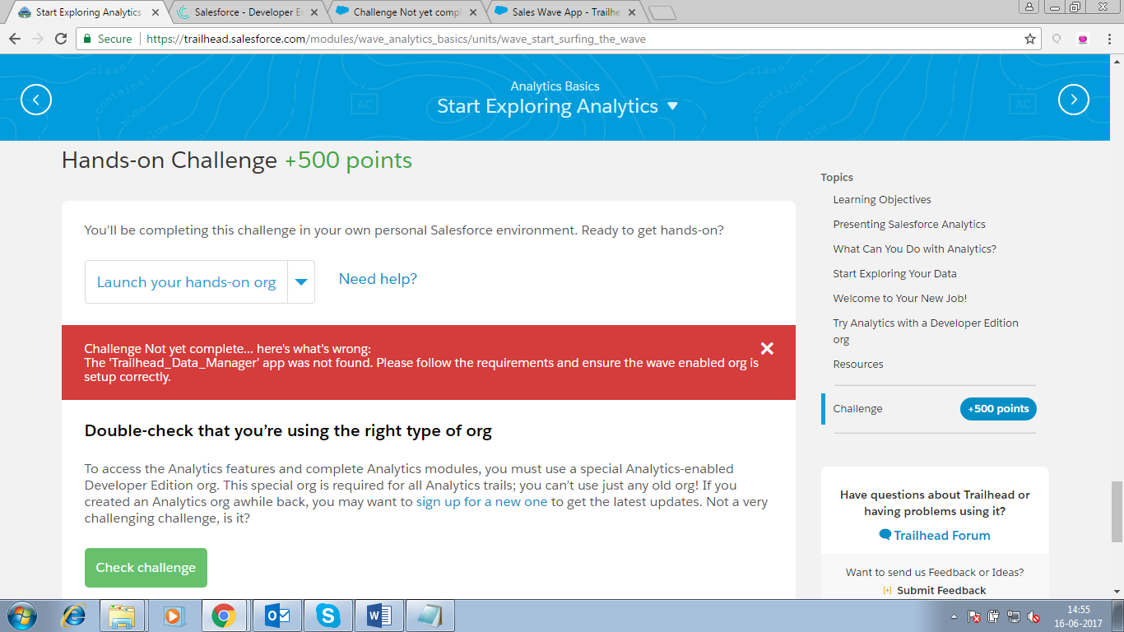This screenshot has height=632, width=1124.
Task: Jump to the Resources topic
Action: click(858, 365)
